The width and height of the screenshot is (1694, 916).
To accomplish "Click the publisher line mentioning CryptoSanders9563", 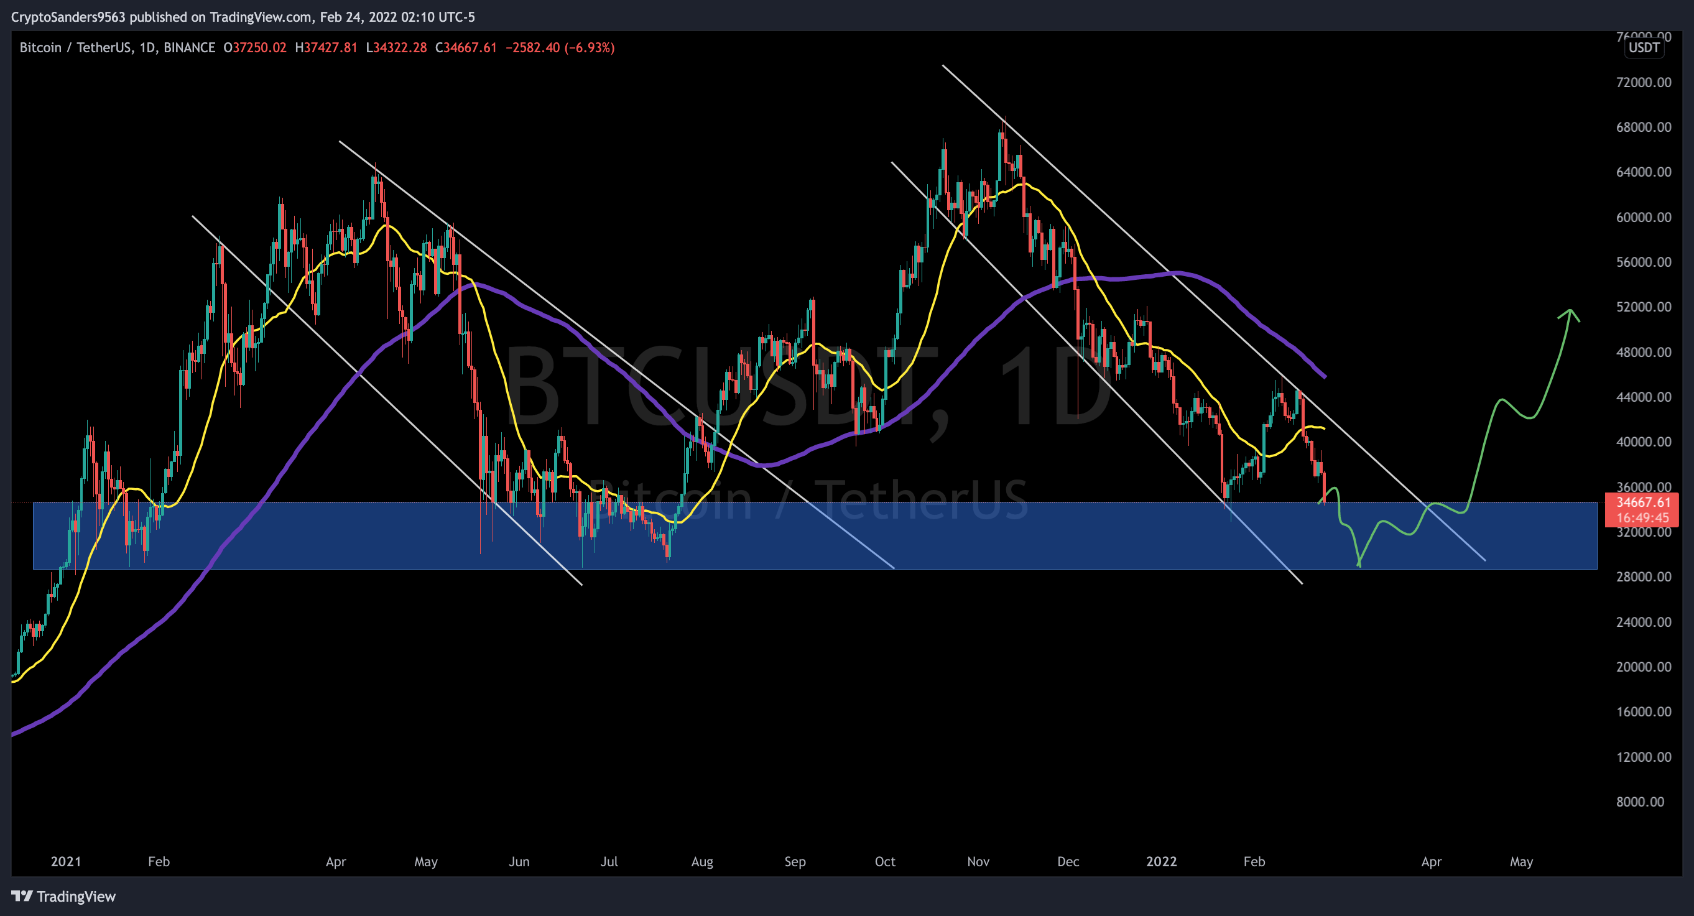I will coord(243,17).
